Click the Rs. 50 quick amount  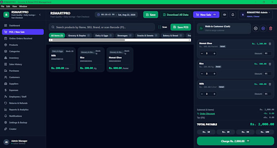point(245,132)
